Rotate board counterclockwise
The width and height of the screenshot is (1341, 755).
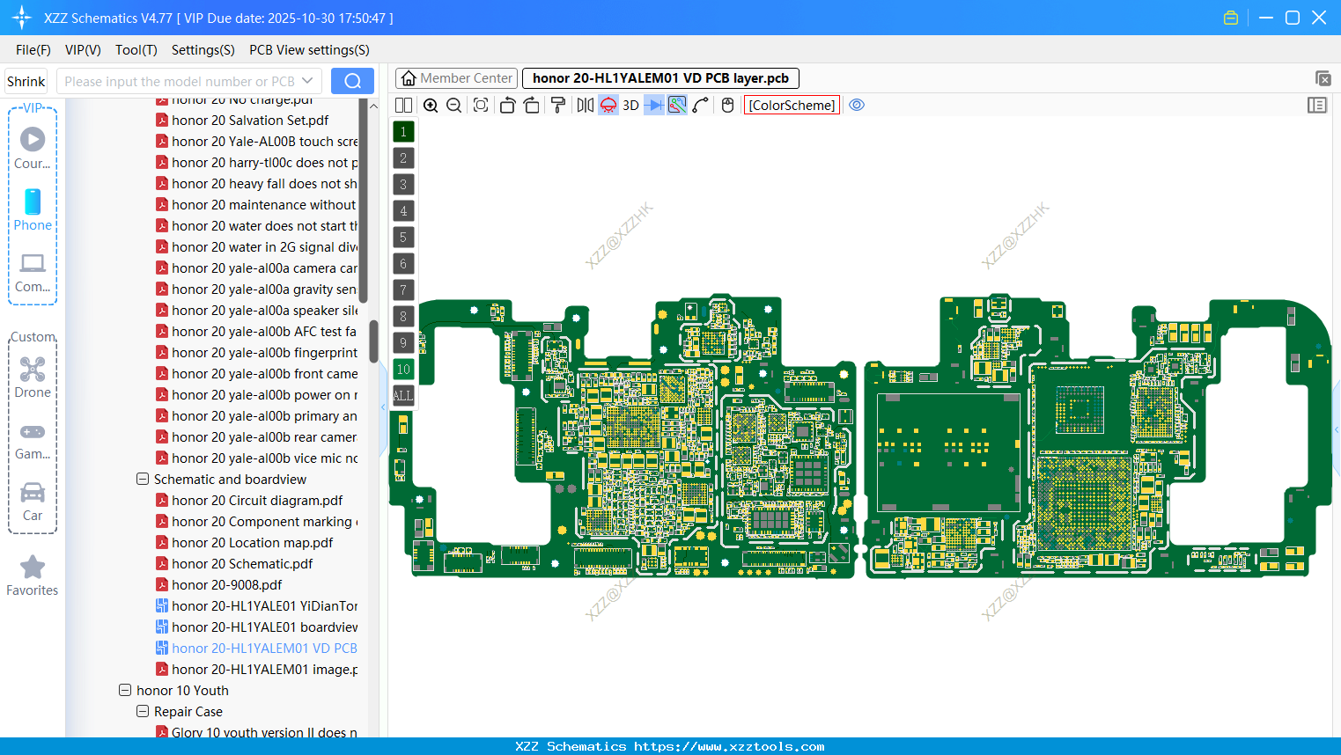[x=507, y=106]
